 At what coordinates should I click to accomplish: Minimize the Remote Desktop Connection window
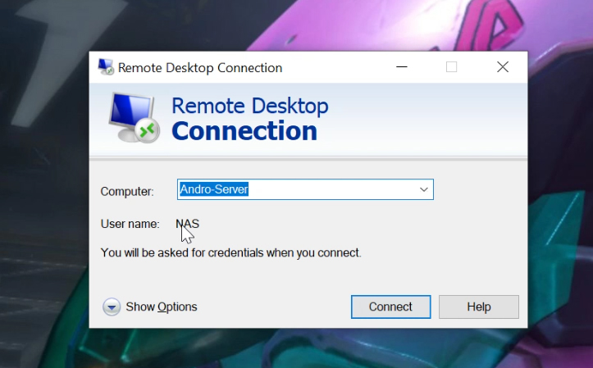[x=402, y=67]
